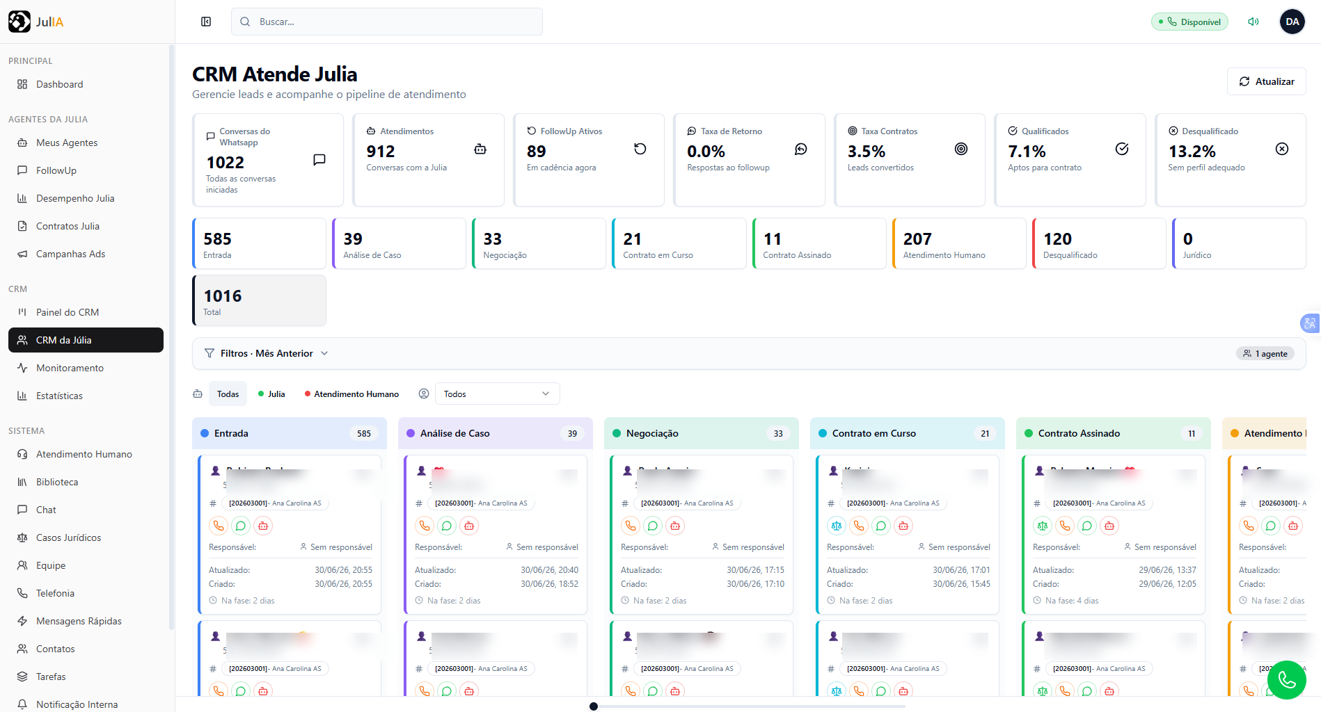The image size is (1321, 712).
Task: Open Telefonia in sidebar
Action: coord(86,593)
